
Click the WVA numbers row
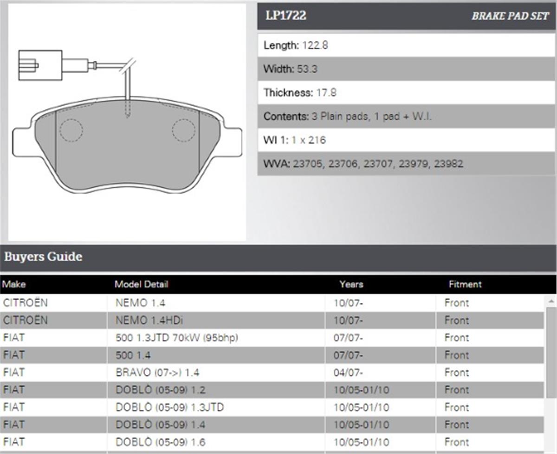[406, 164]
